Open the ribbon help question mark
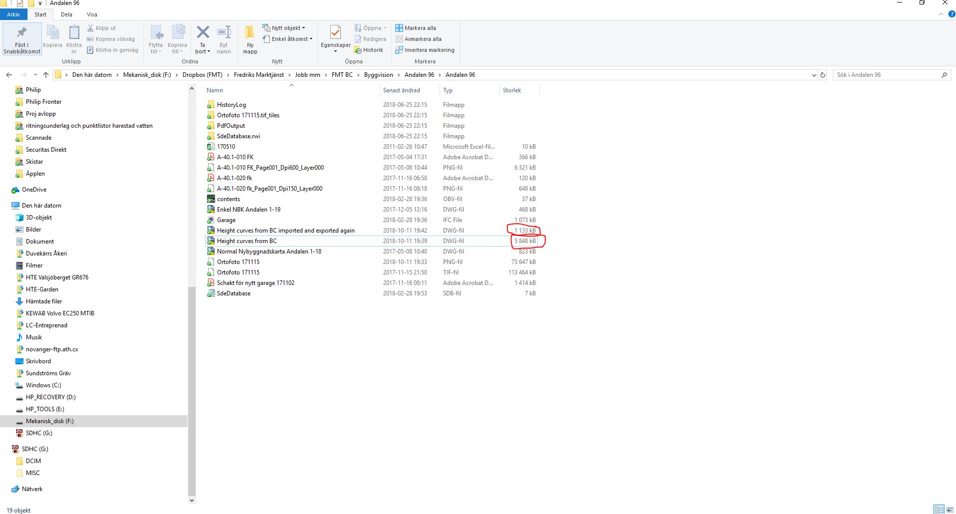The image size is (956, 514). tap(951, 14)
